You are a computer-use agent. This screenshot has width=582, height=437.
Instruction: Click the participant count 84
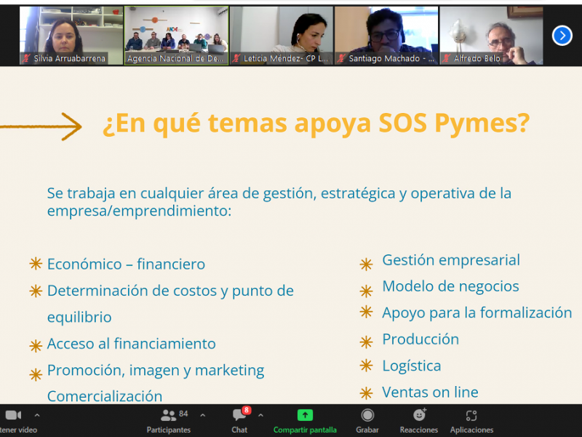point(183,414)
